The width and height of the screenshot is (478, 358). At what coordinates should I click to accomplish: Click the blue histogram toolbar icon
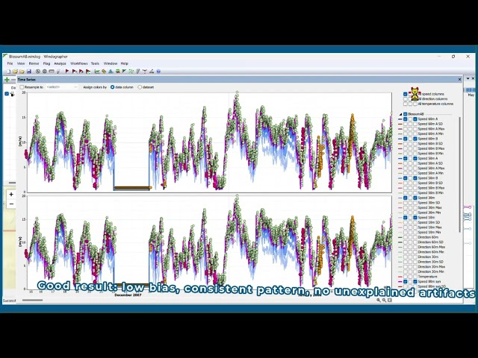pyautogui.click(x=111, y=72)
